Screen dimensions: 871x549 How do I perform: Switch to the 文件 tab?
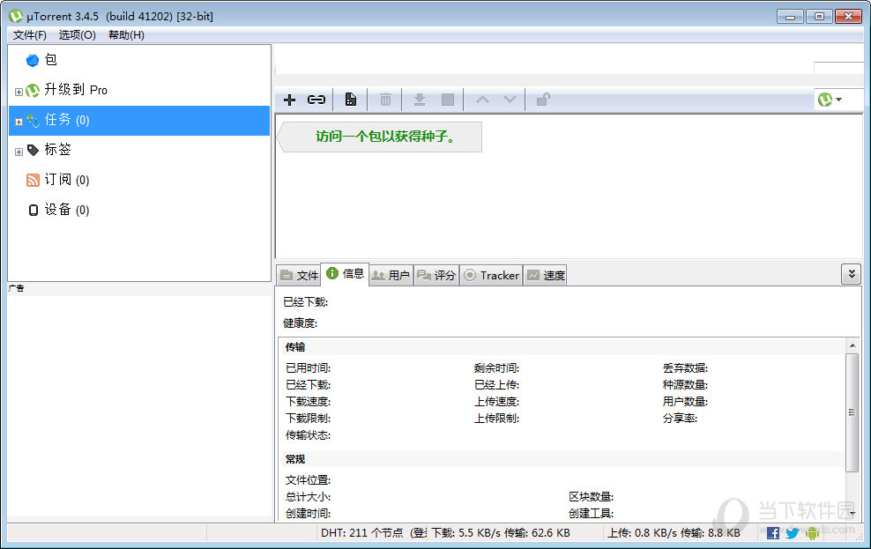click(299, 275)
